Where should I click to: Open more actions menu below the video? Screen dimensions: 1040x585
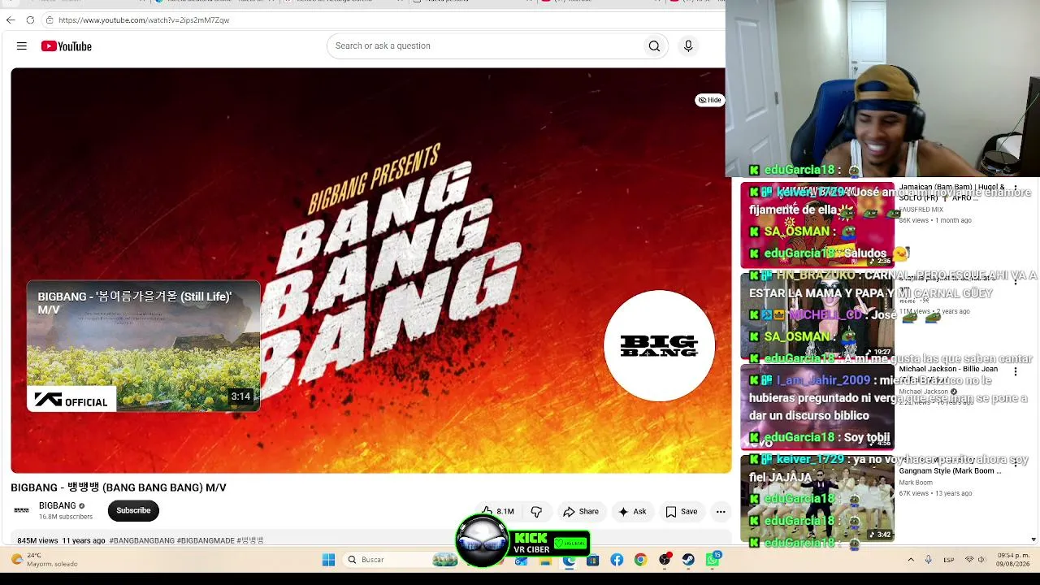click(721, 512)
